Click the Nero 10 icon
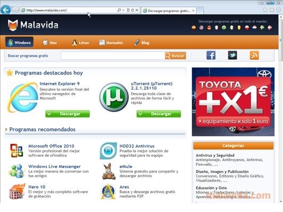This screenshot has height=212, width=283. click(17, 191)
